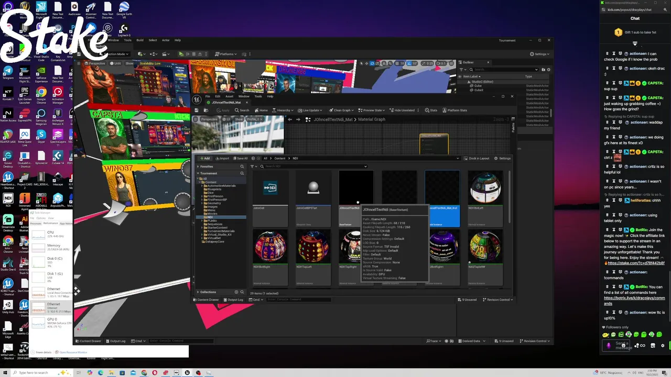Click the Outliner search field
This screenshot has width=671, height=377.
pos(503,69)
